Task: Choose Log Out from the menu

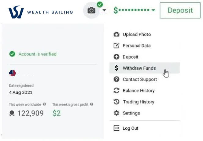Action: 131,128
